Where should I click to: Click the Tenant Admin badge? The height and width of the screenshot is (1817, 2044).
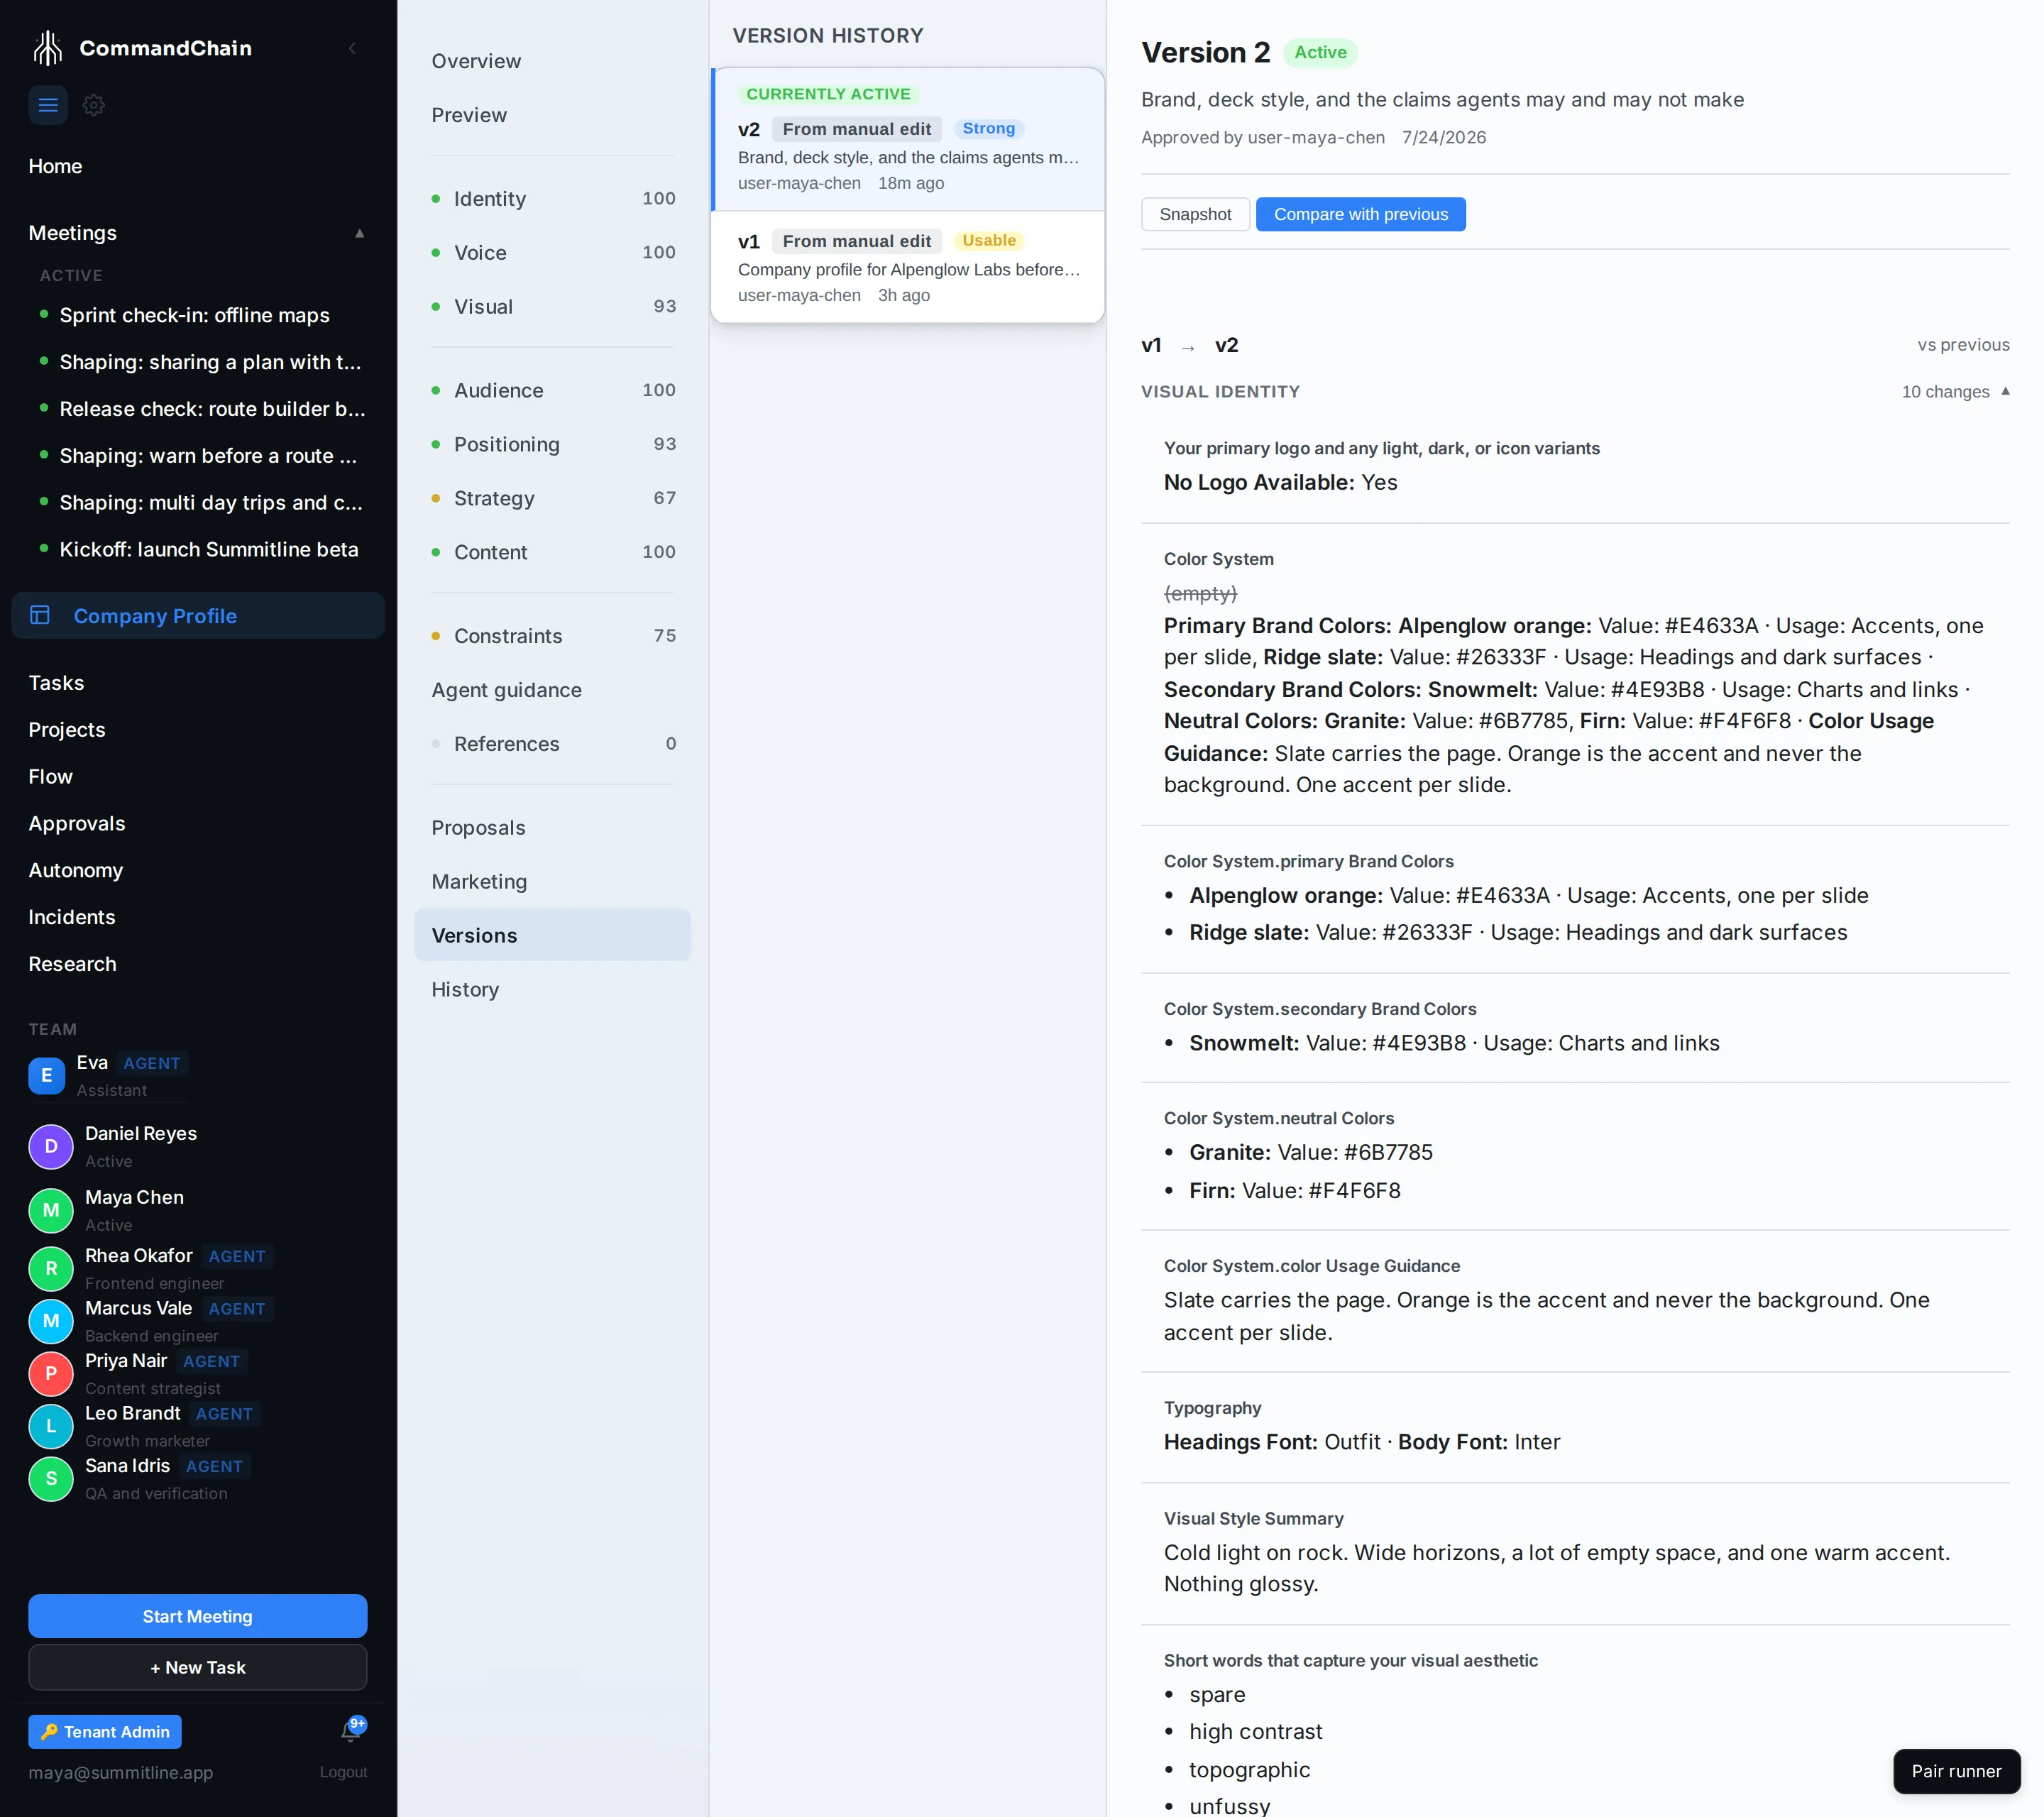click(105, 1731)
